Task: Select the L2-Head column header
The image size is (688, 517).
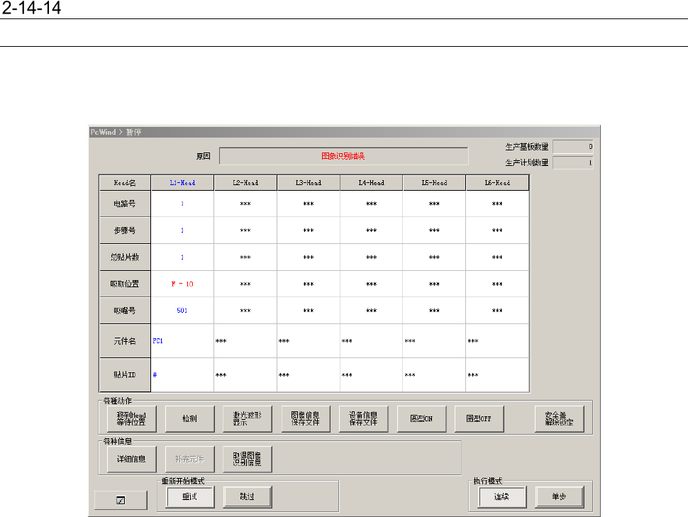Action: pos(245,182)
